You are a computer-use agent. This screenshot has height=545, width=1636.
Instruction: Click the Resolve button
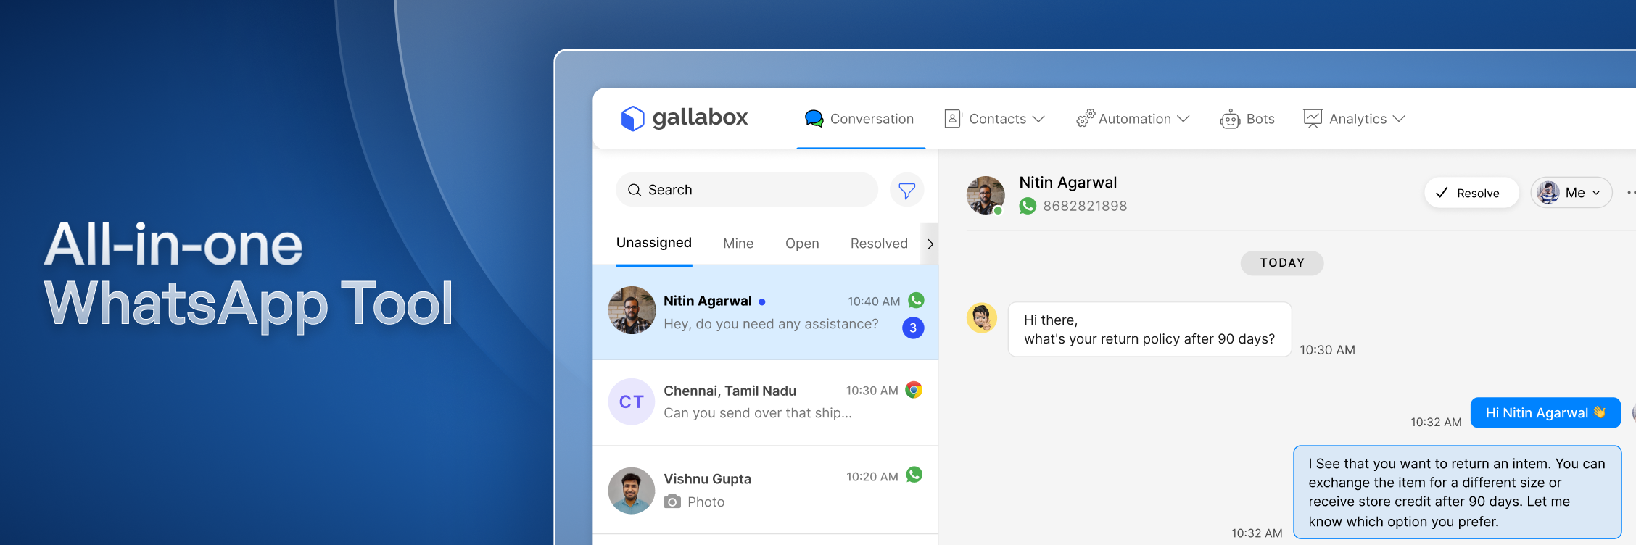pos(1471,193)
